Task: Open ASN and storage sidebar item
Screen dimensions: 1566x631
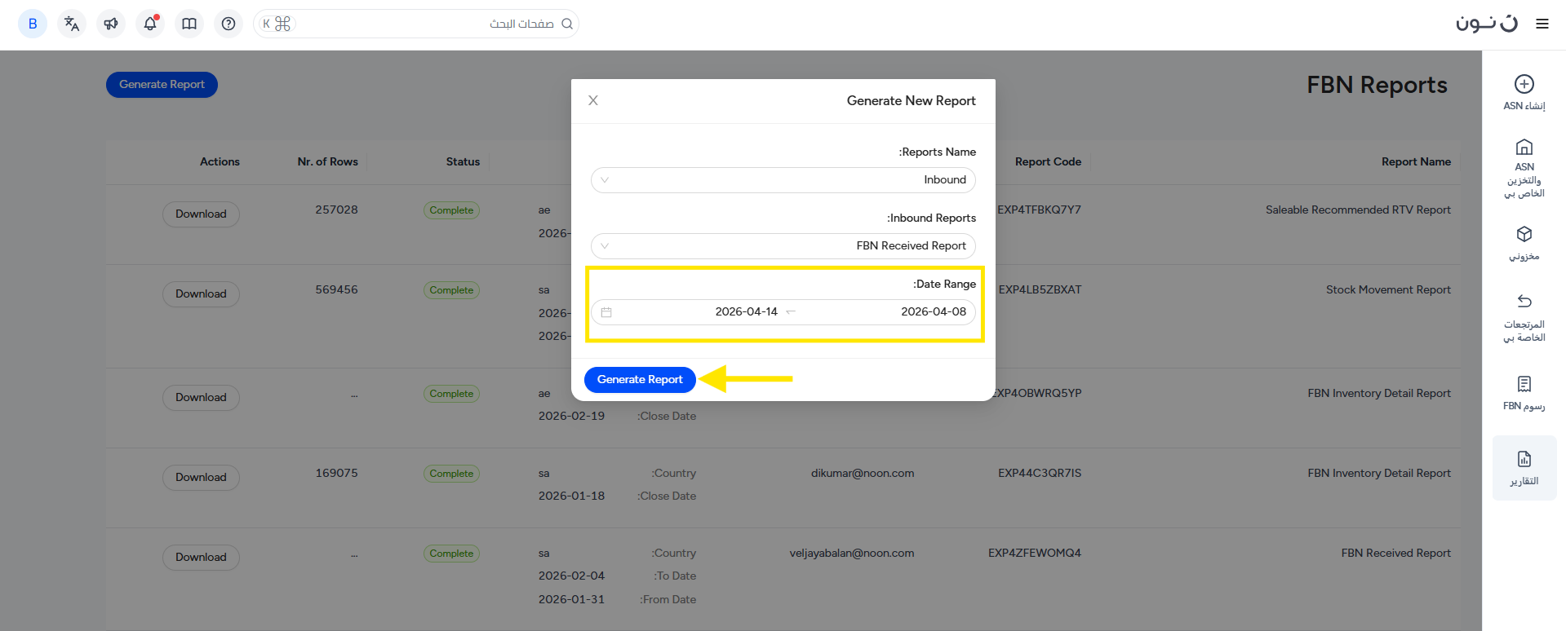Action: click(x=1524, y=168)
